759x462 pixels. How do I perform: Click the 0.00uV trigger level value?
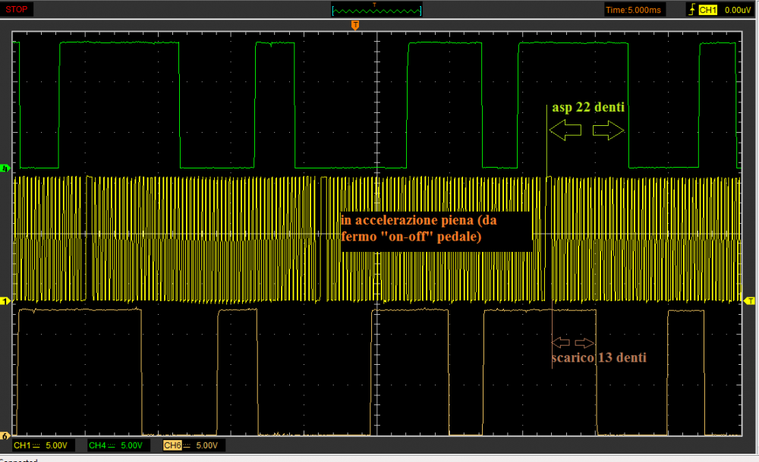(x=736, y=10)
